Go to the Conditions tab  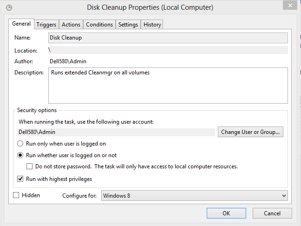click(99, 25)
